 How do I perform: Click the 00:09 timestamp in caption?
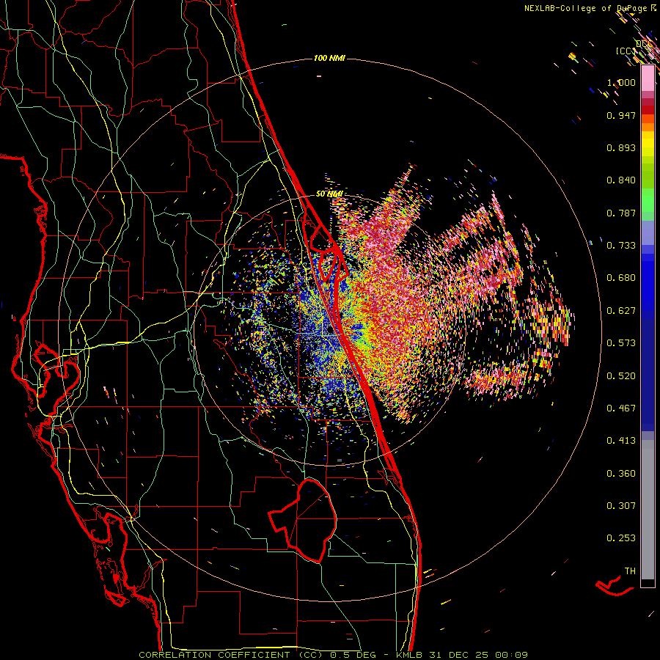point(512,655)
